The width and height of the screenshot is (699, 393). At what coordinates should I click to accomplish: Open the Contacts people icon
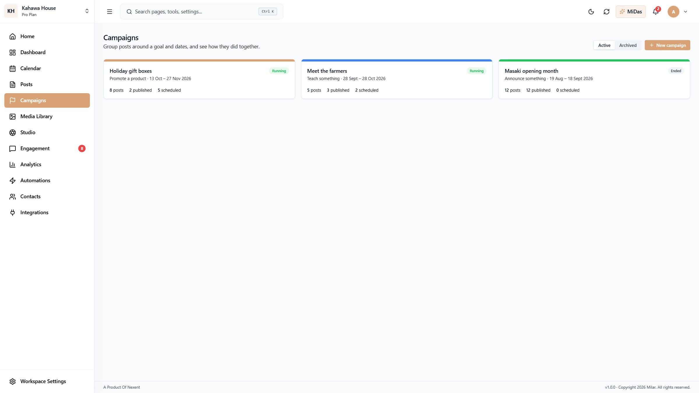[12, 196]
